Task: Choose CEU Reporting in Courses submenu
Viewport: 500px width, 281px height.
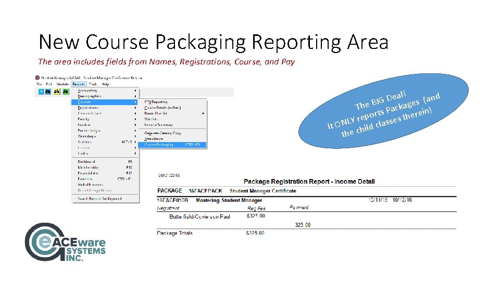Action: point(156,102)
